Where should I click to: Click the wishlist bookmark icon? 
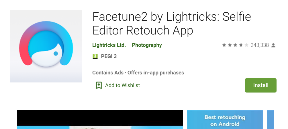point(99,85)
